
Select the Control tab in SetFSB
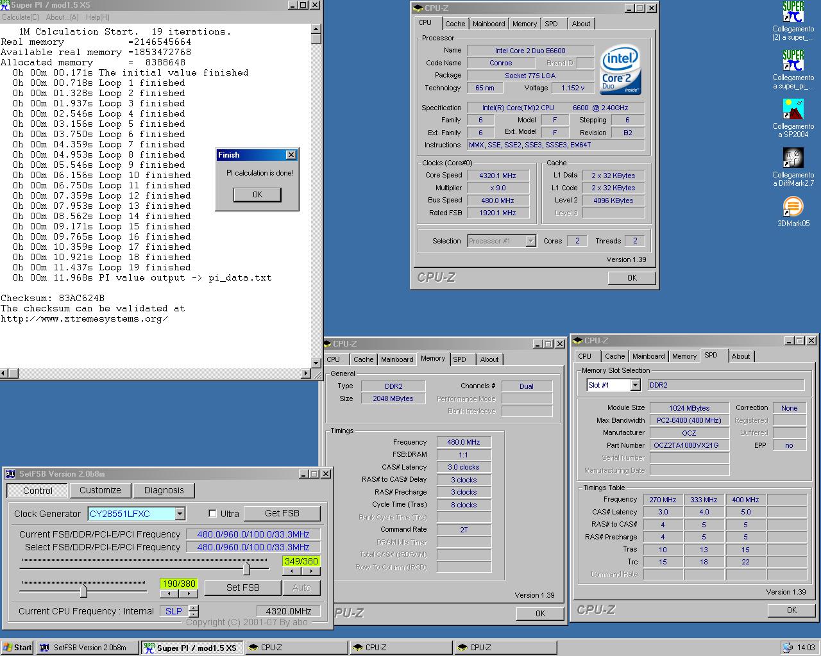click(x=38, y=491)
